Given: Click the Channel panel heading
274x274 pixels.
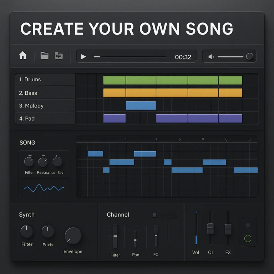Looking at the screenshot, I should [x=118, y=214].
